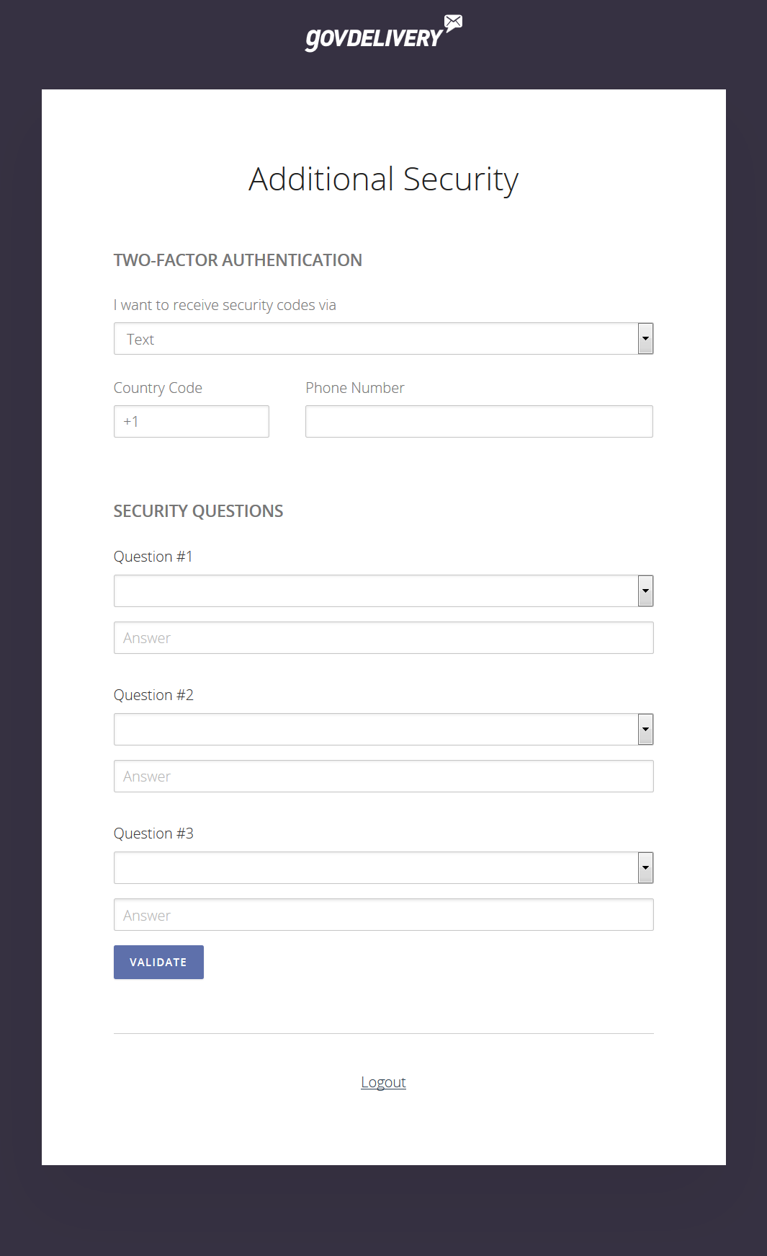Image resolution: width=767 pixels, height=1256 pixels.
Task: Click the dropdown arrow on the Text selector
Action: pos(645,338)
